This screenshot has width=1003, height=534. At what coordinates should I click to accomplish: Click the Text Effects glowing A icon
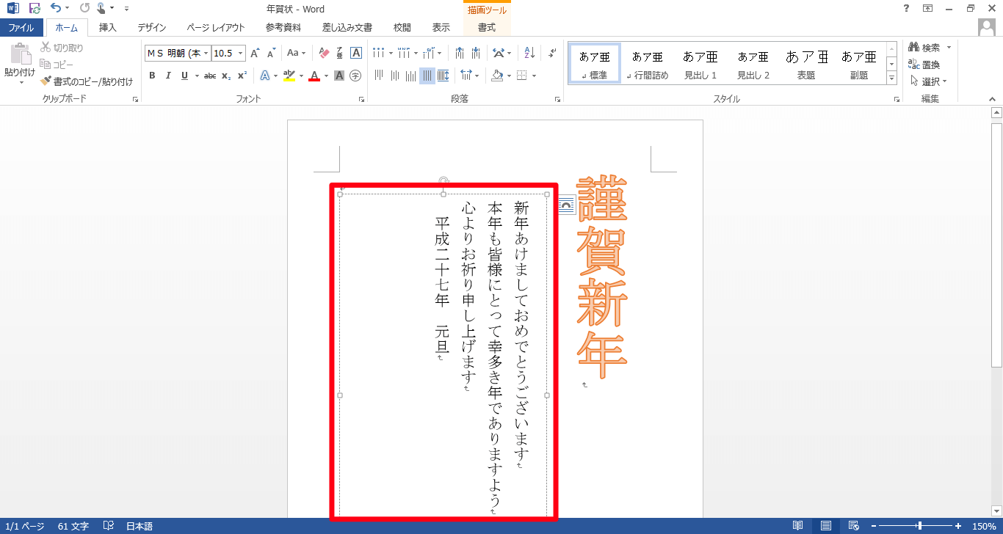tap(264, 76)
